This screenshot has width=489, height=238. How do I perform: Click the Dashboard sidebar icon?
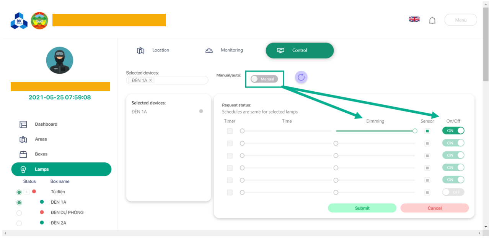(x=23, y=124)
